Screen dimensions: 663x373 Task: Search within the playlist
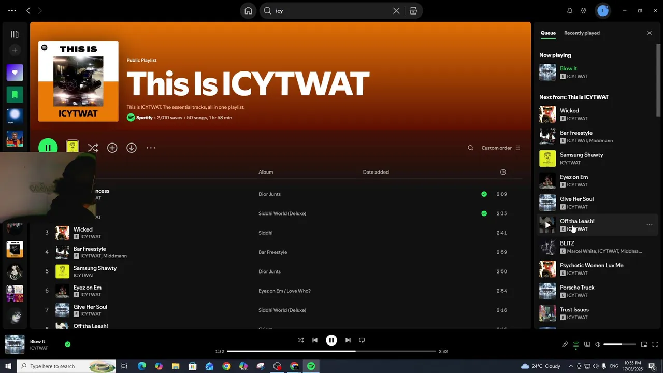(x=470, y=148)
